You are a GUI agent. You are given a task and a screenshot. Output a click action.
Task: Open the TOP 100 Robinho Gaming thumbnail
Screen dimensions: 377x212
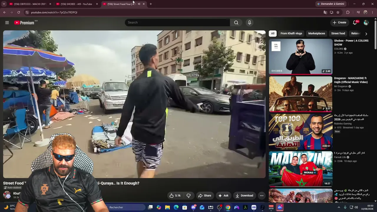(301, 132)
